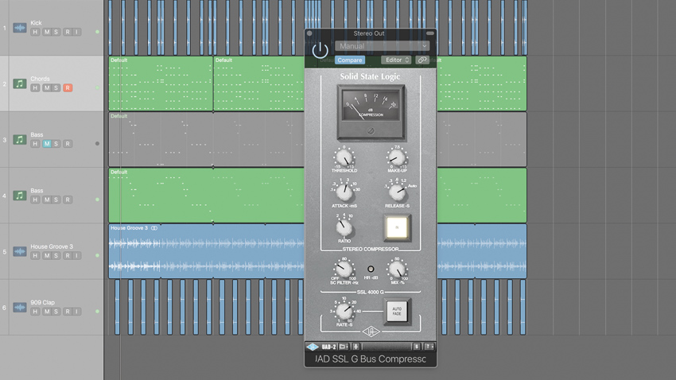Click the Mix % knob
This screenshot has width=676, height=380.
coord(397,269)
